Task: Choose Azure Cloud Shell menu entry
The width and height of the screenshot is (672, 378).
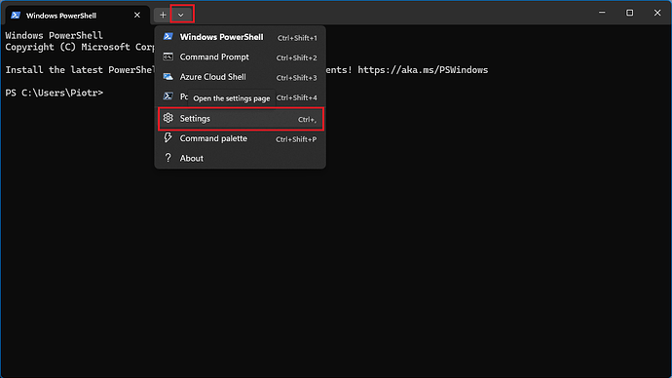Action: (x=240, y=77)
